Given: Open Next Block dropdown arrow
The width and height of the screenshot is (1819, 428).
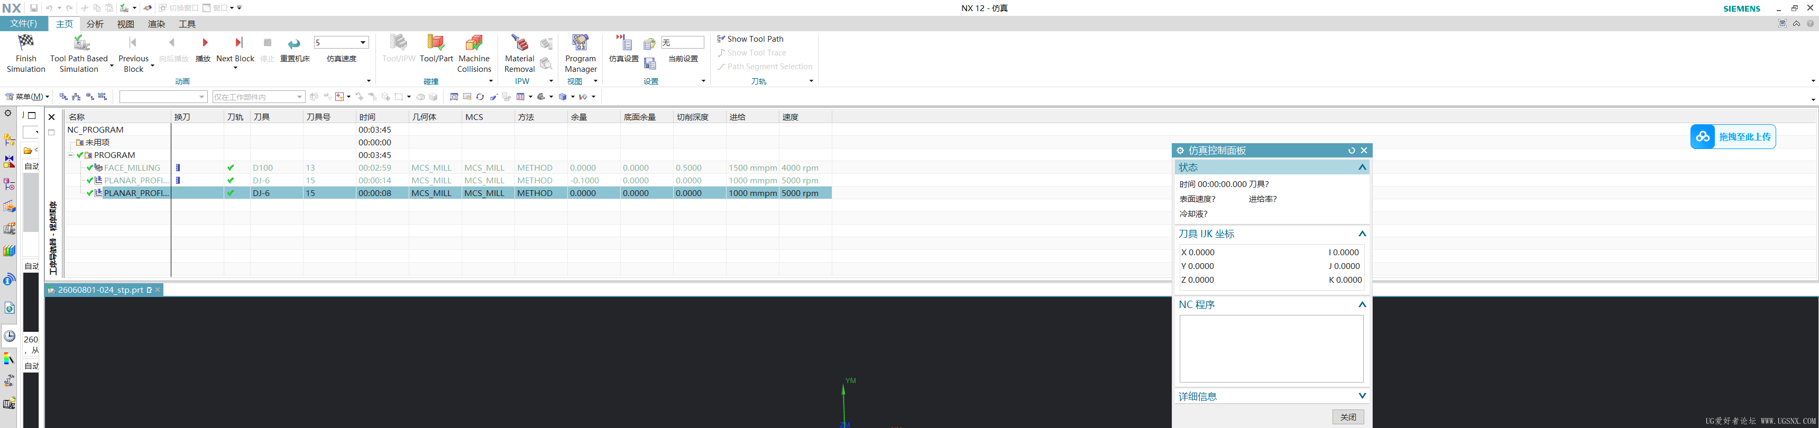Looking at the screenshot, I should [x=235, y=68].
